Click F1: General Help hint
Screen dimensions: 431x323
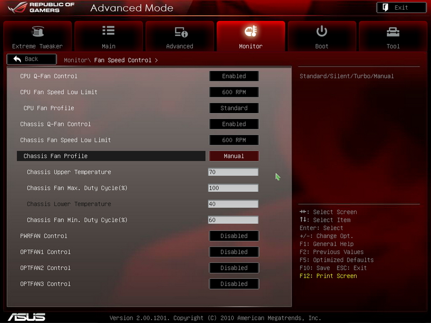tap(326, 244)
